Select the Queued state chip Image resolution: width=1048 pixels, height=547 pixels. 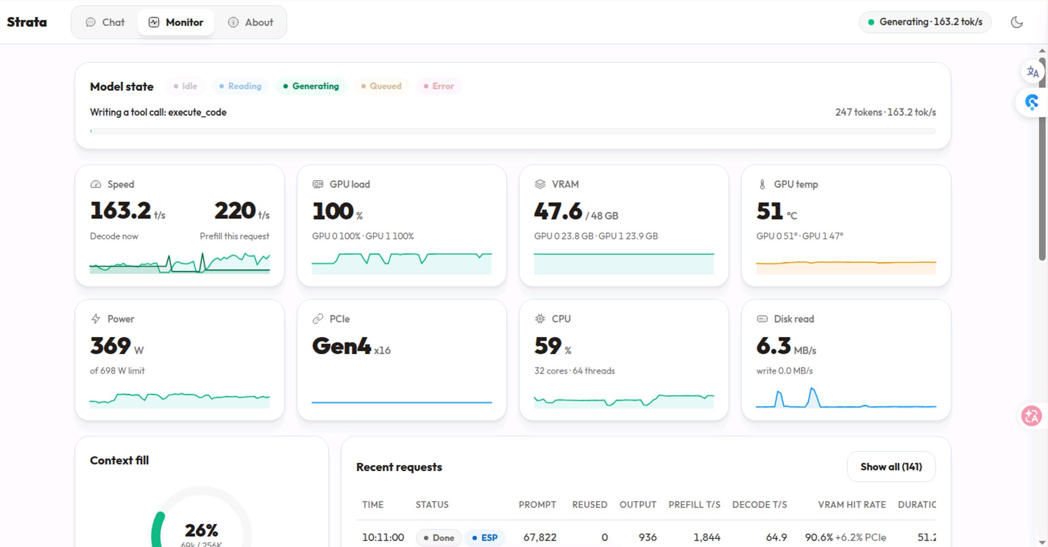click(x=381, y=86)
